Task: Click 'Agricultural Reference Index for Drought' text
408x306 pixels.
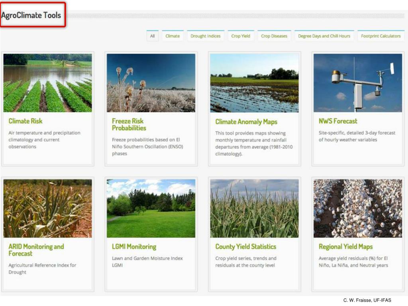Action: tap(42, 269)
